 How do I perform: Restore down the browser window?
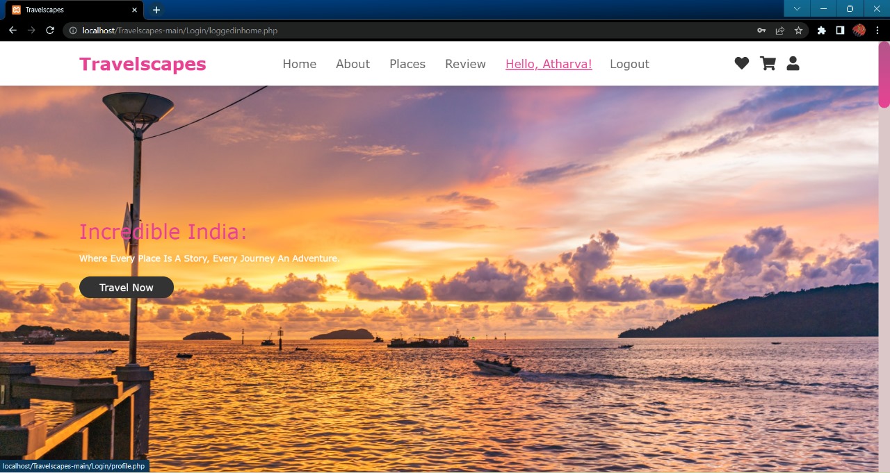850,8
